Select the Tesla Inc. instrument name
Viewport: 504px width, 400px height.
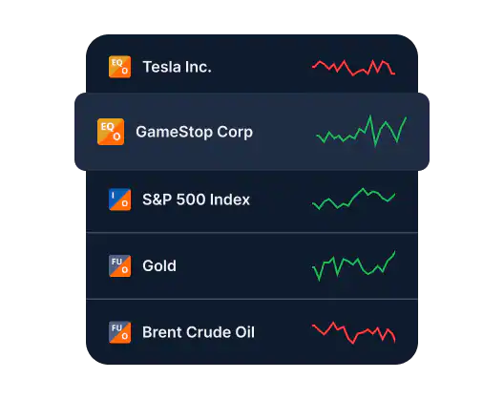click(178, 67)
